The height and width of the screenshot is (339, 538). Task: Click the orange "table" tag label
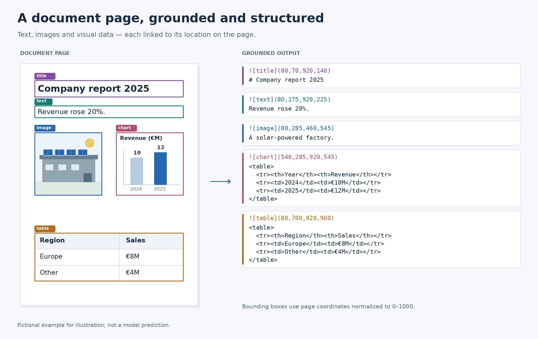click(x=45, y=229)
